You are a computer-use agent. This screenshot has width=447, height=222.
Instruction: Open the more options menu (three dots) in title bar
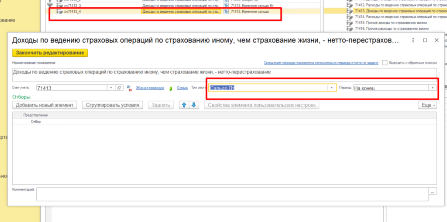click(413, 40)
